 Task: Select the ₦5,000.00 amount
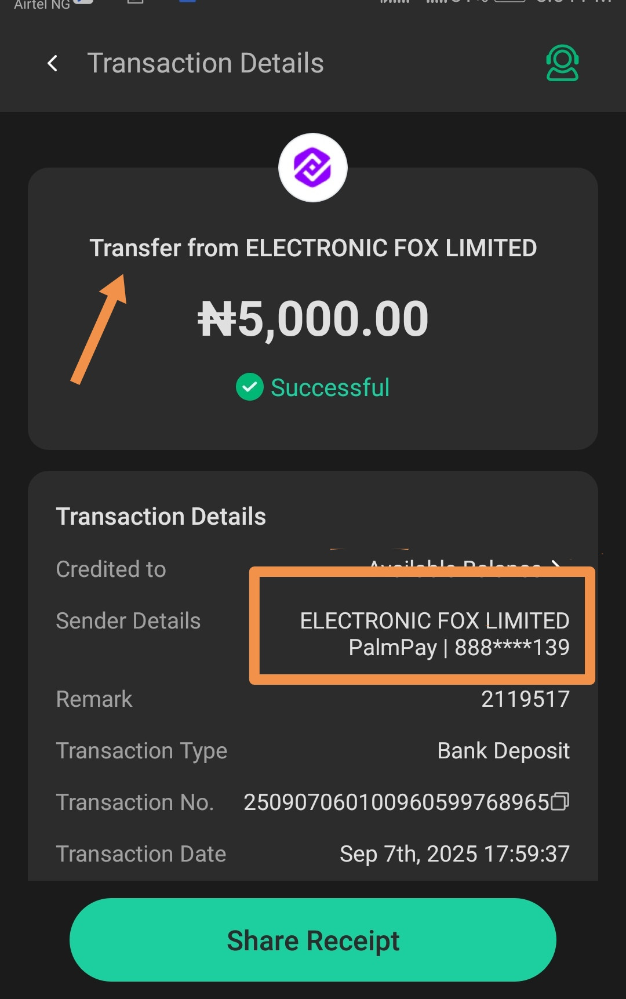pos(313,319)
